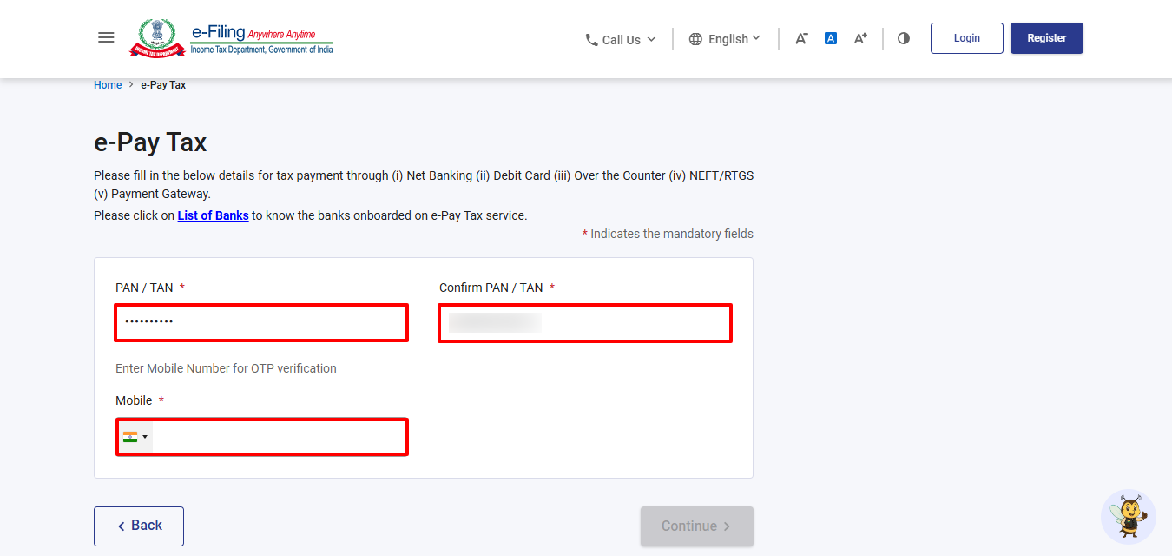1172x556 pixels.
Task: Click the Back button
Action: pyautogui.click(x=139, y=526)
